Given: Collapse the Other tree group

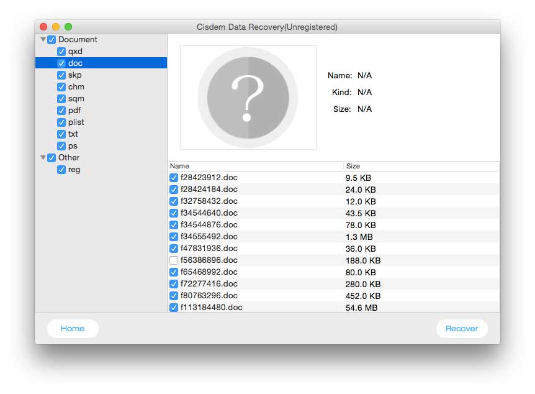Looking at the screenshot, I should (x=43, y=157).
